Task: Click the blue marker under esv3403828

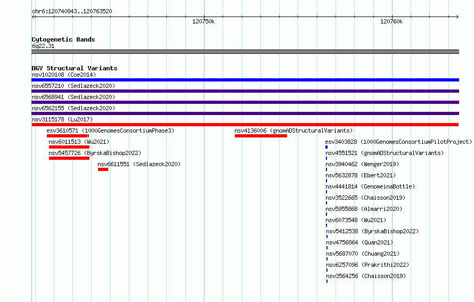Action: 326,147
